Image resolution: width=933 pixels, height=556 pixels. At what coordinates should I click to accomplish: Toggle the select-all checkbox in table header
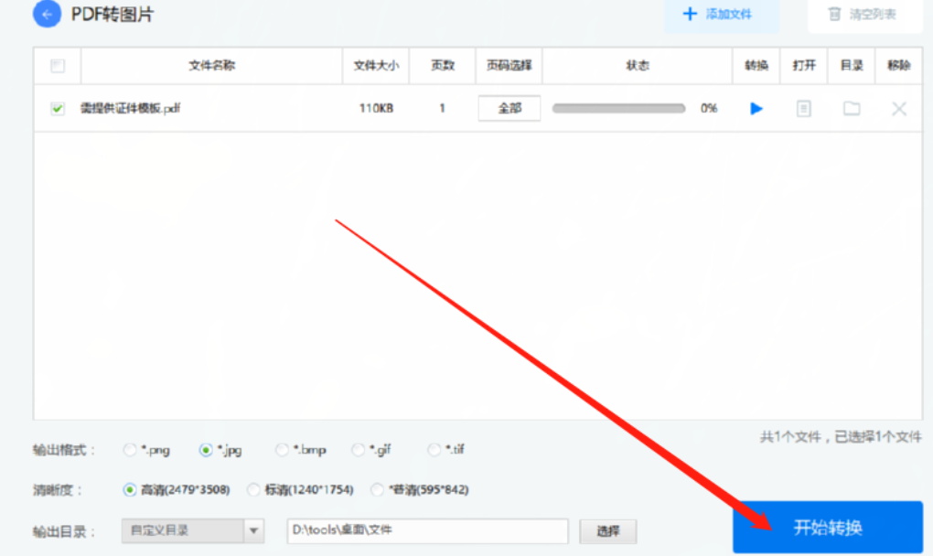(x=58, y=66)
